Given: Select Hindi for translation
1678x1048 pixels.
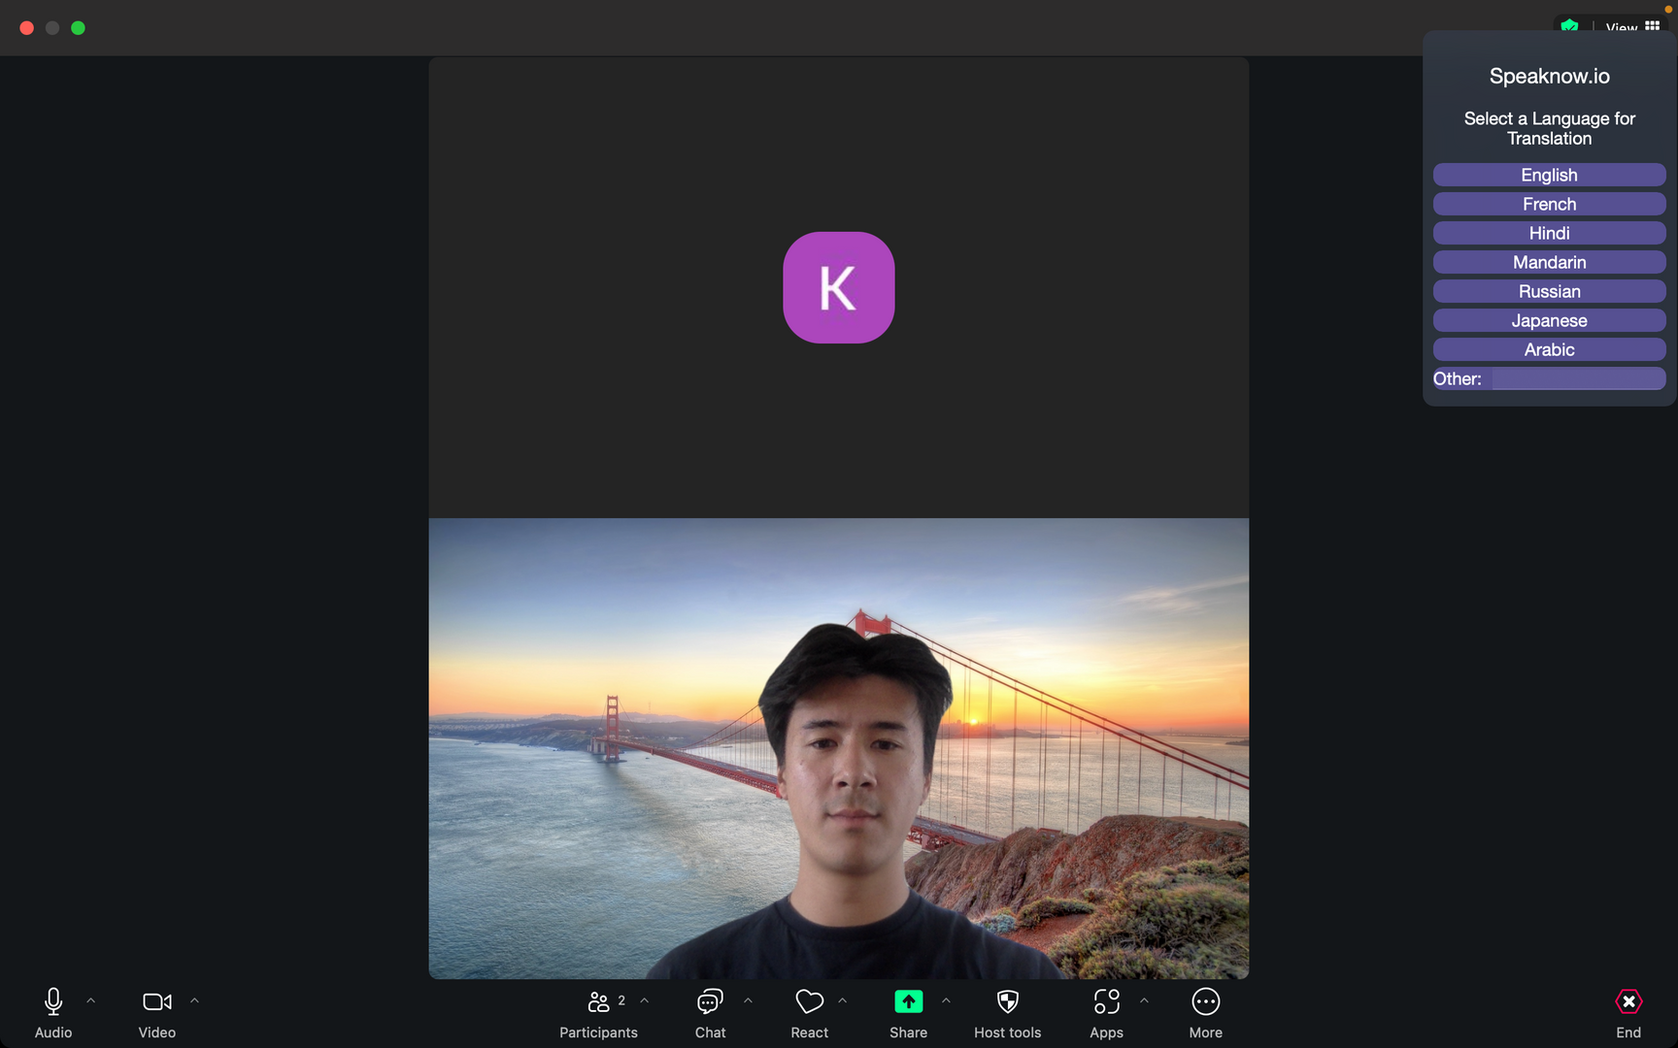Looking at the screenshot, I should point(1550,233).
